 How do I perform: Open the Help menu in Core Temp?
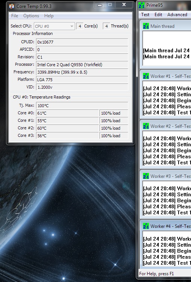(x=49, y=16)
